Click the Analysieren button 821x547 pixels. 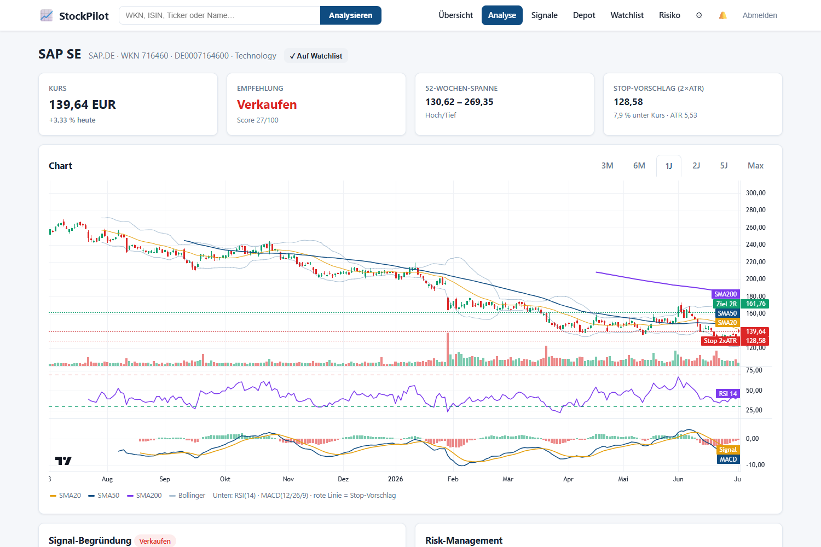[351, 15]
